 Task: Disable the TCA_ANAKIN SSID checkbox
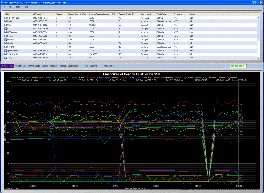pos(5,54)
